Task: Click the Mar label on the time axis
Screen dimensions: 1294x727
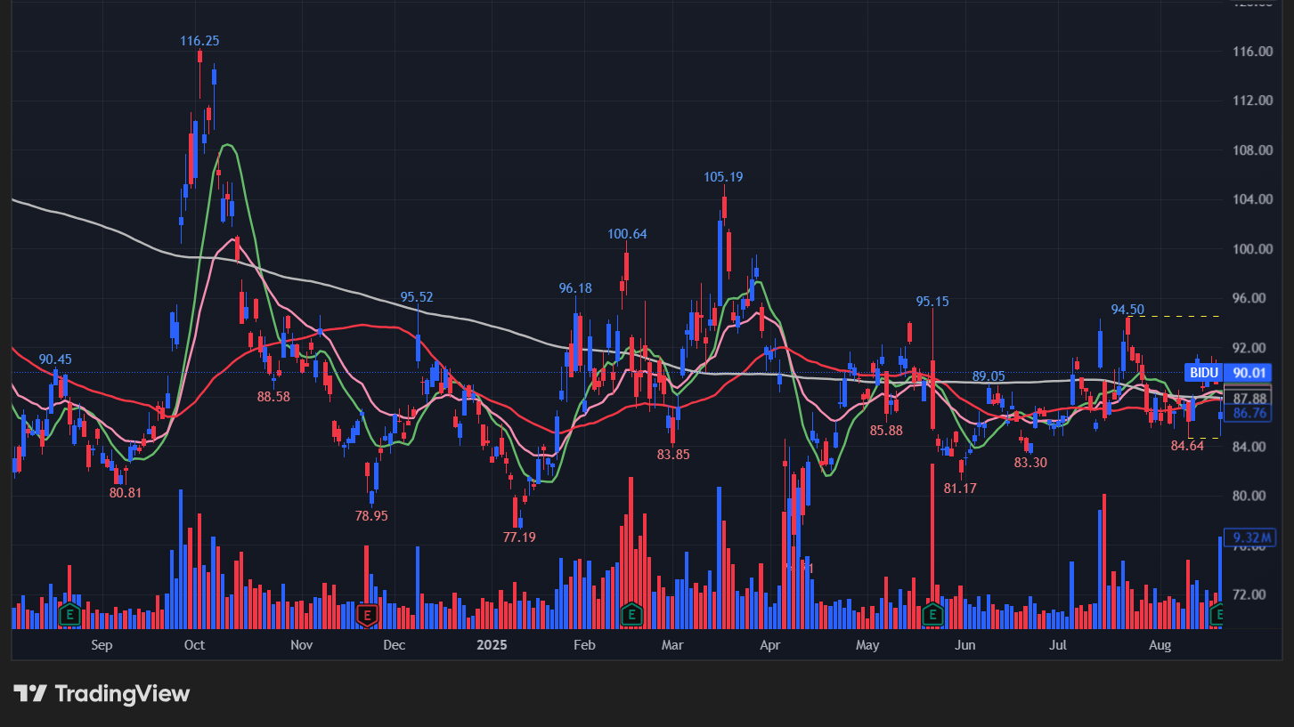Action: point(673,645)
